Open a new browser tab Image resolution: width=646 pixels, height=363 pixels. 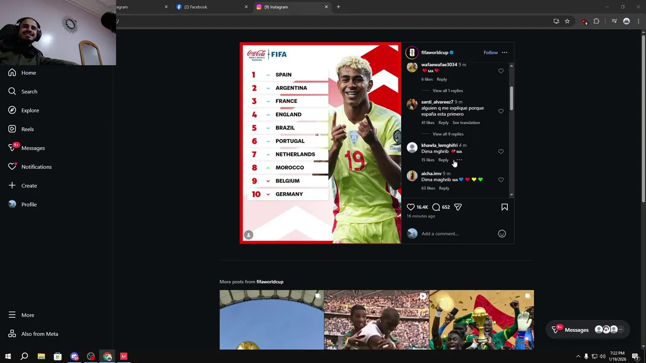(338, 7)
